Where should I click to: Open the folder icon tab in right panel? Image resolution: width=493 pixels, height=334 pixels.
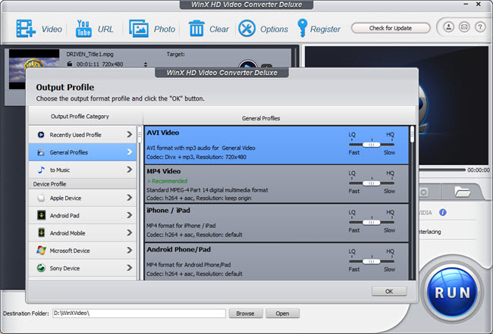(462, 191)
